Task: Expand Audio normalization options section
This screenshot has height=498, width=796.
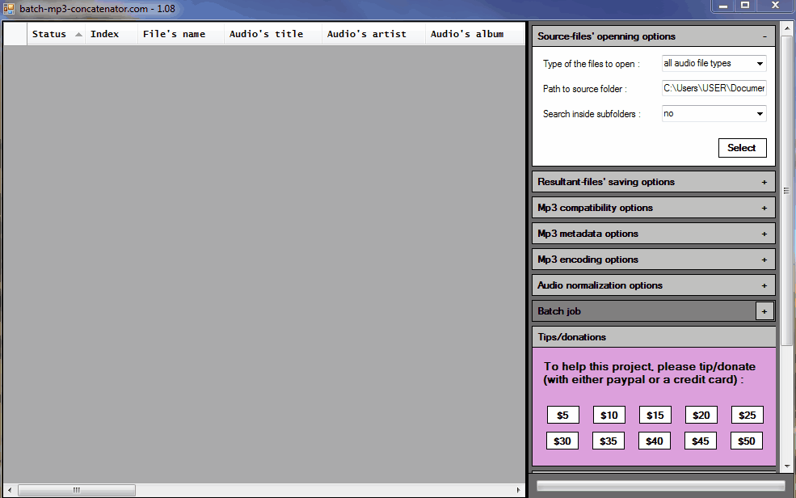Action: click(x=764, y=285)
